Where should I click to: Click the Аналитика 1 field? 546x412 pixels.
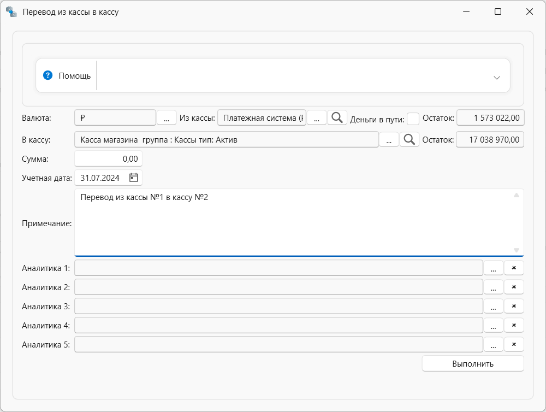click(x=278, y=268)
